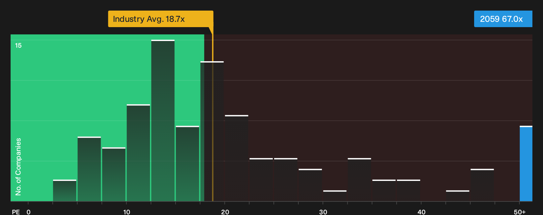Click the x-axis label 30
543x215 pixels.
(x=323, y=212)
